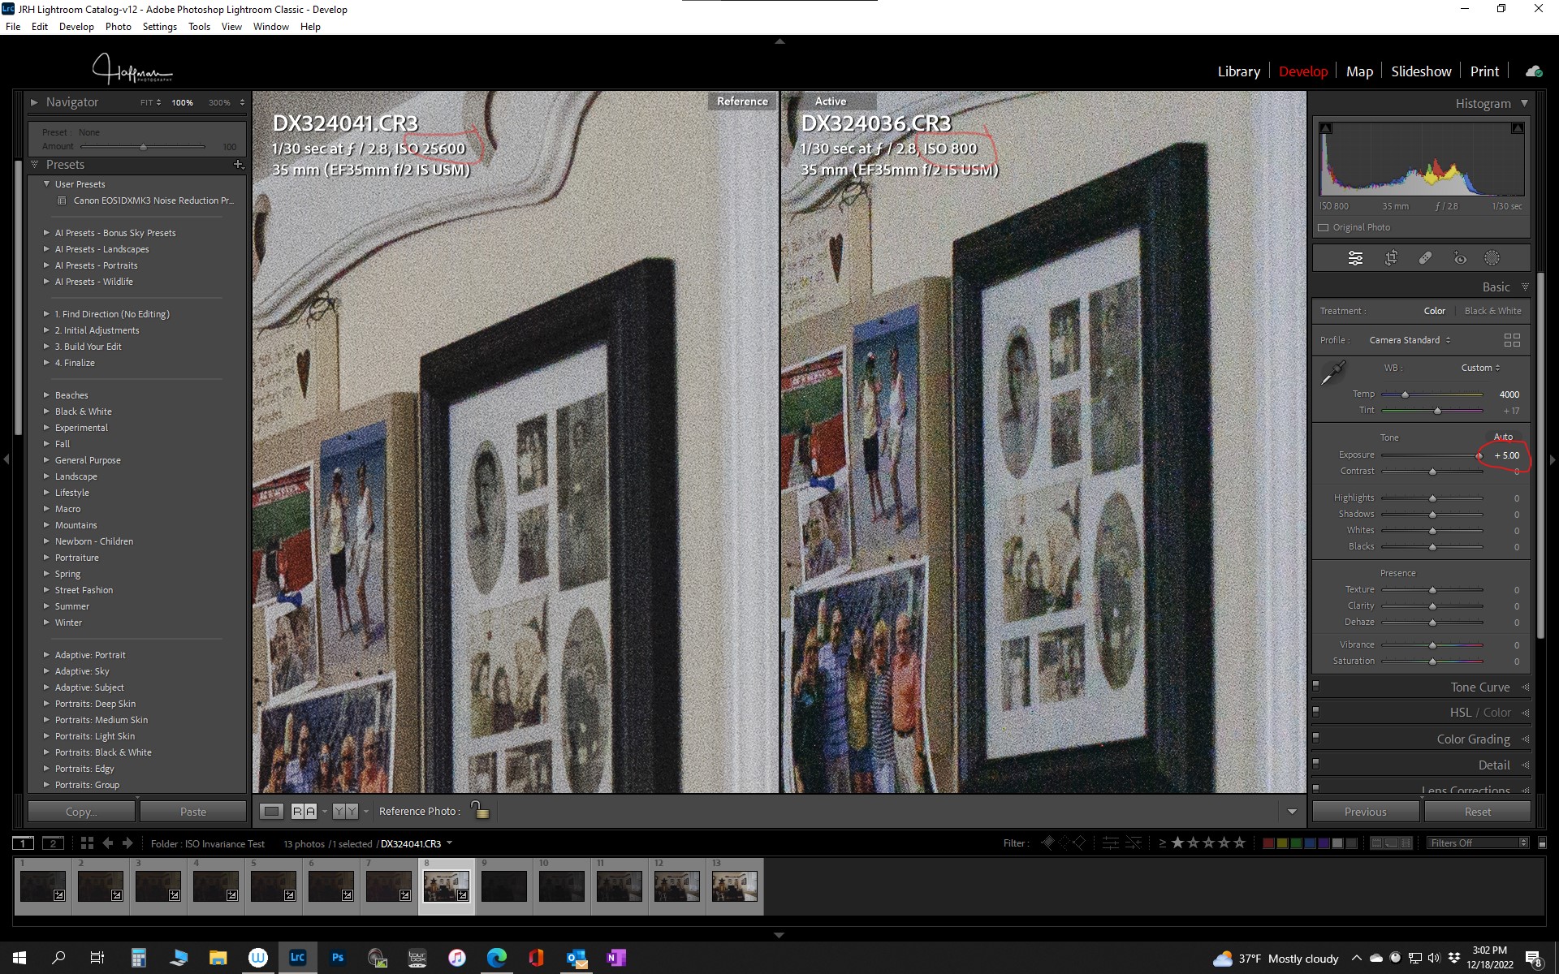Select the Crop Overlay tool
Viewport: 1559px width, 974px height.
[1391, 258]
